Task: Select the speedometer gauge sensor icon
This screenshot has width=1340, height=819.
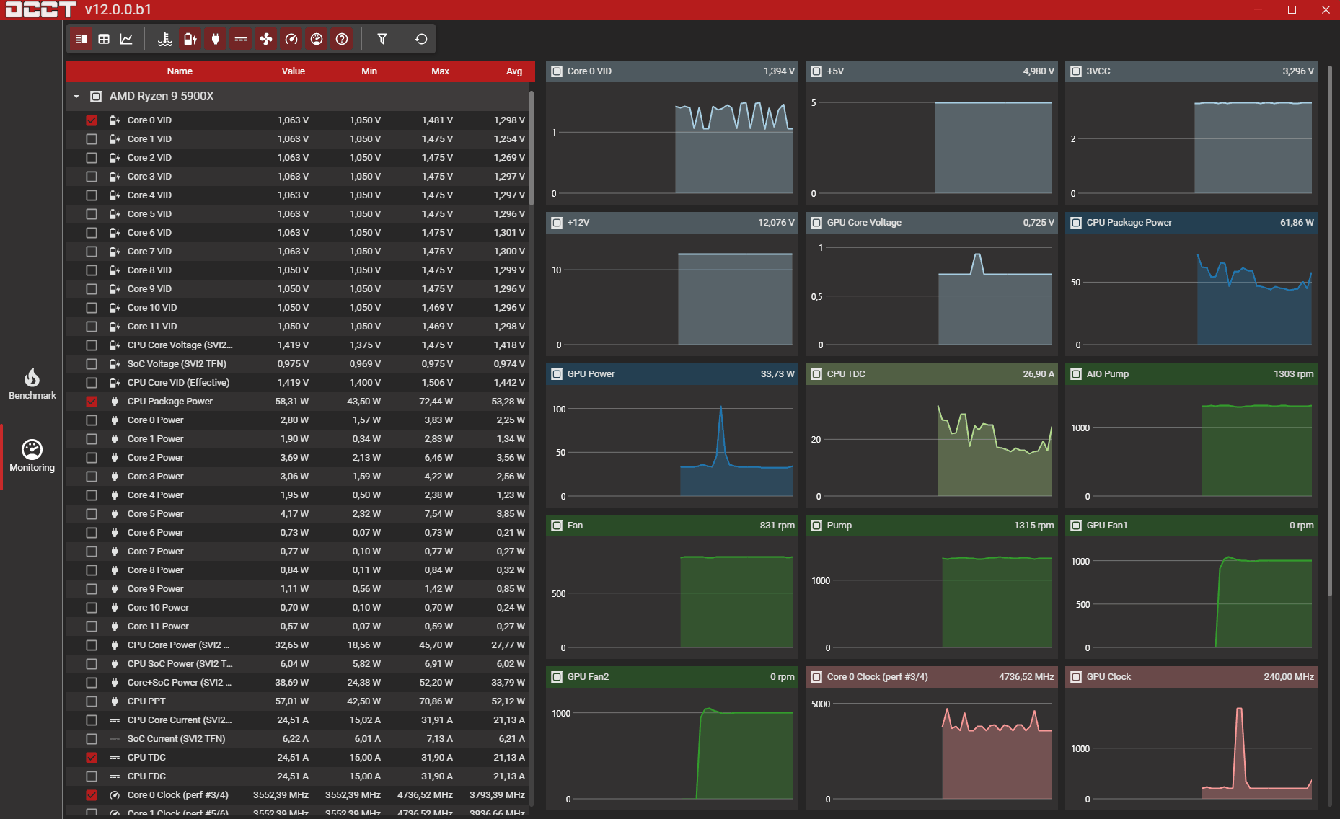Action: [291, 39]
